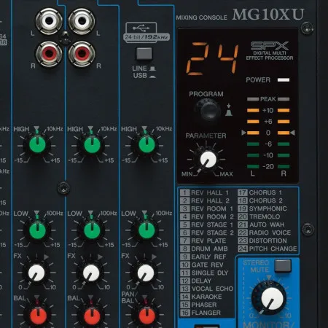The height and width of the screenshot is (328, 328).
Task: Click the orange 24 program number display
Action: click(212, 58)
